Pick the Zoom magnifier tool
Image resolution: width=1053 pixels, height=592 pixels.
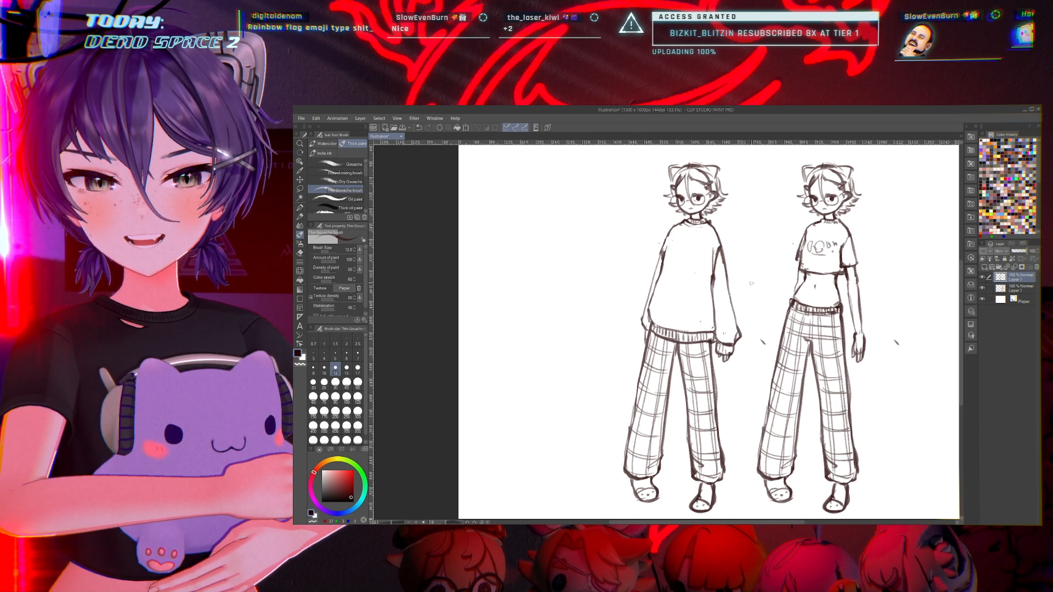(300, 144)
